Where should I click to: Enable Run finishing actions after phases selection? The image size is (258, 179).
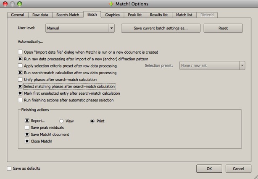pos(20,100)
